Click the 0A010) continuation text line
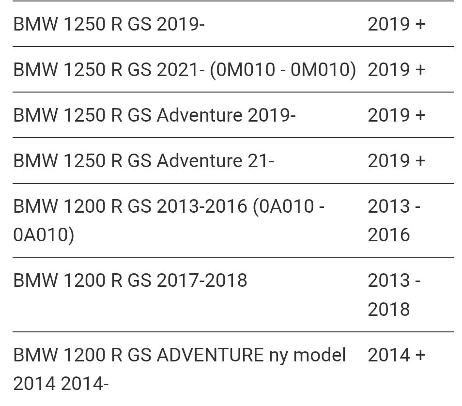 click(44, 235)
